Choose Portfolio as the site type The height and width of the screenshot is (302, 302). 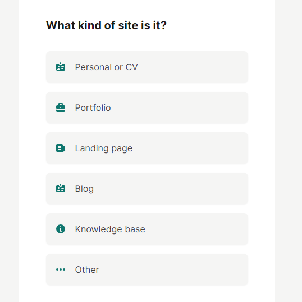tap(147, 107)
